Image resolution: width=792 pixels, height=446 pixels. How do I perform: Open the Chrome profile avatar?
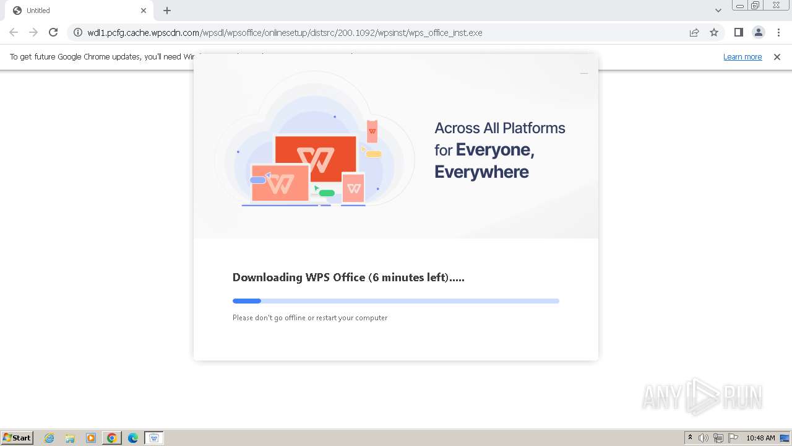tap(758, 32)
